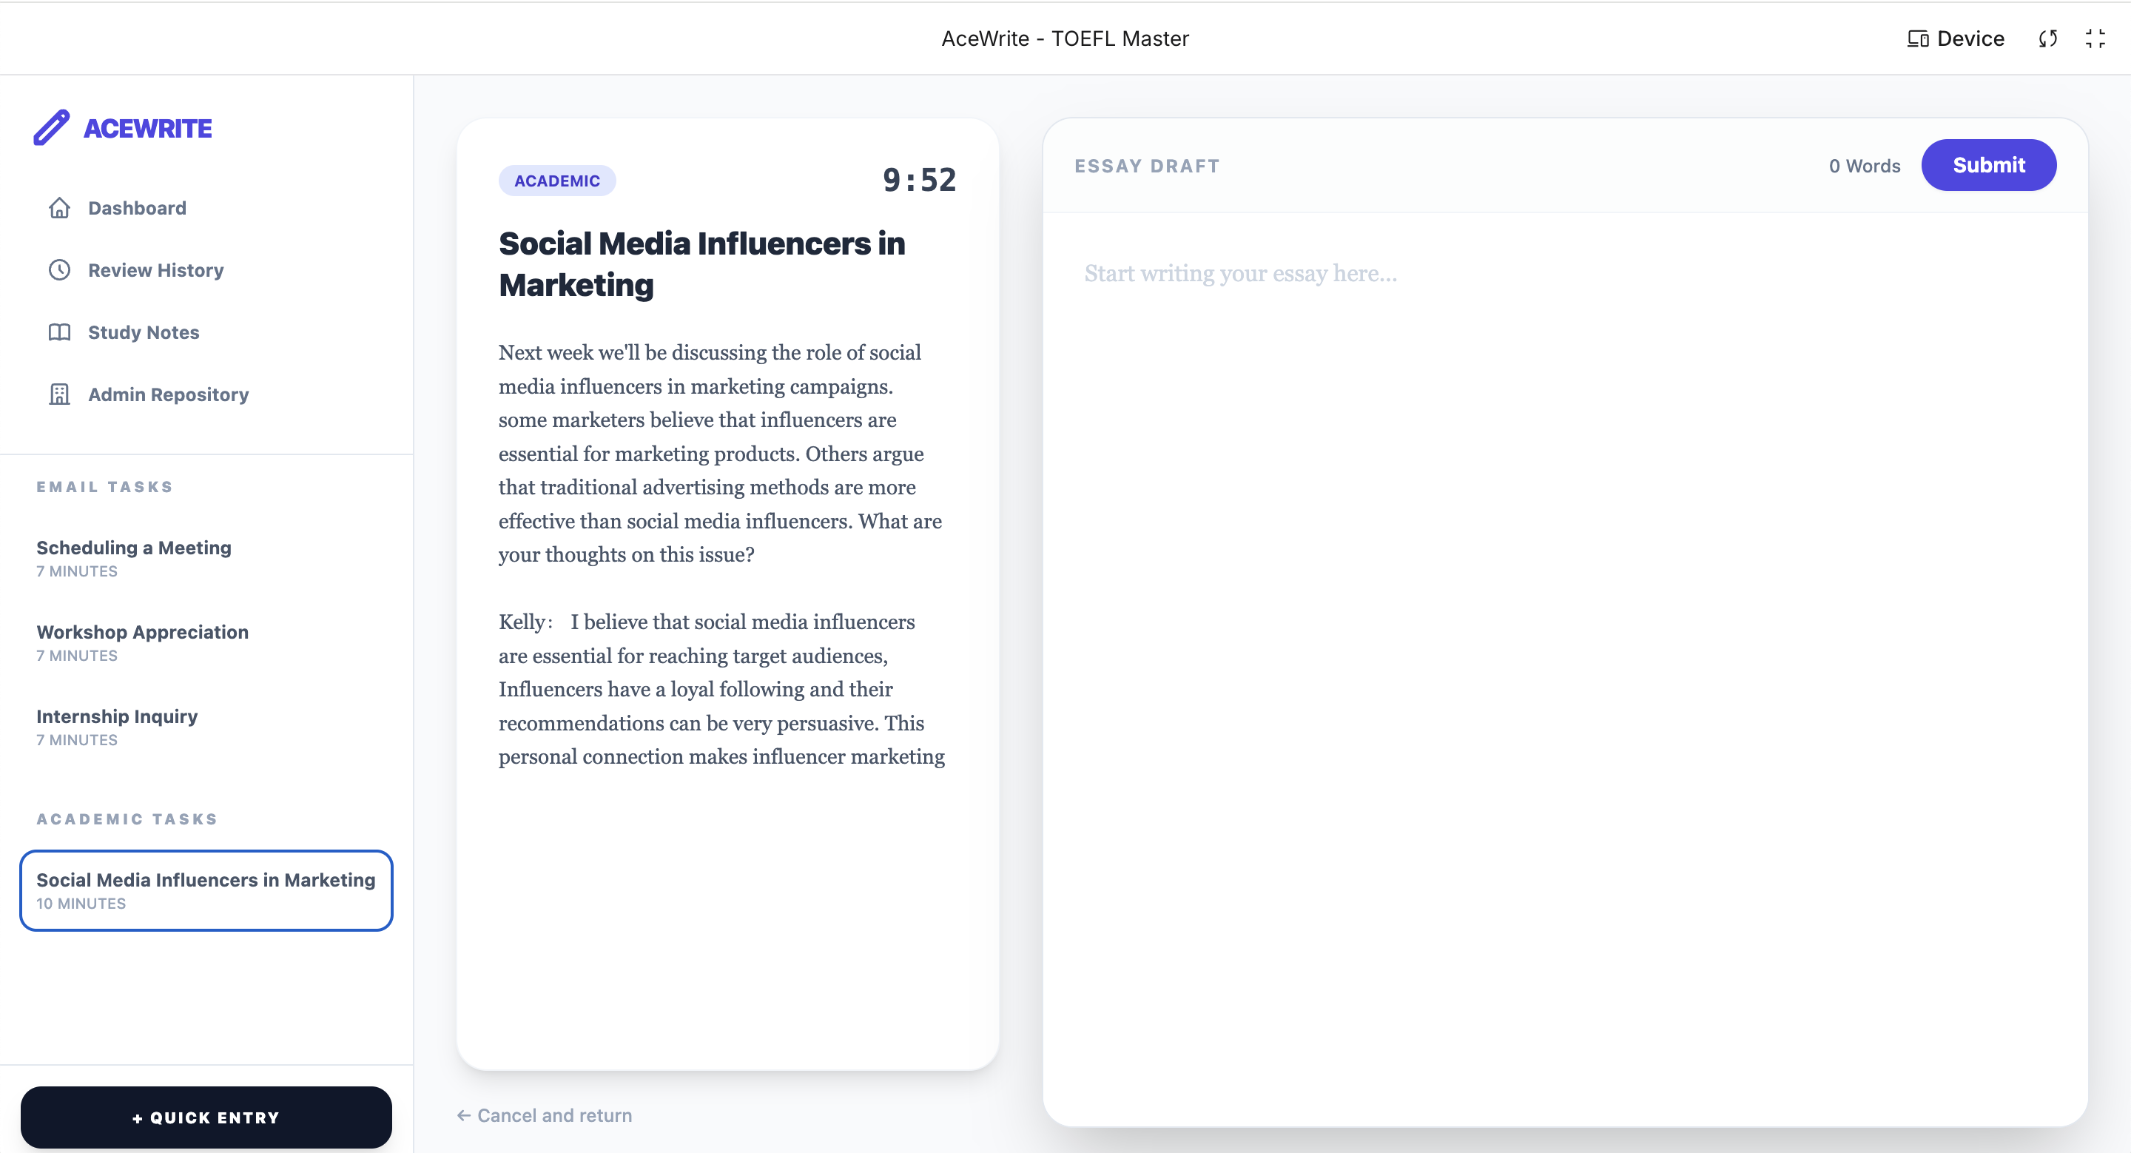2131x1153 pixels.
Task: Click the AceWrite pencil logo icon
Action: coord(51,128)
